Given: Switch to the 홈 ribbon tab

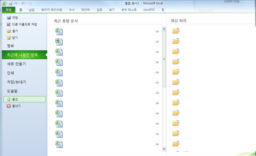Looking at the screenshot, I should [x=21, y=10].
